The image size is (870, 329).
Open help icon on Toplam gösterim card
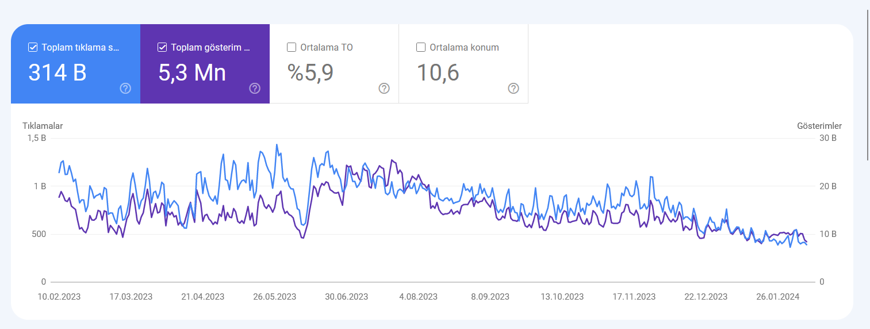pos(255,88)
